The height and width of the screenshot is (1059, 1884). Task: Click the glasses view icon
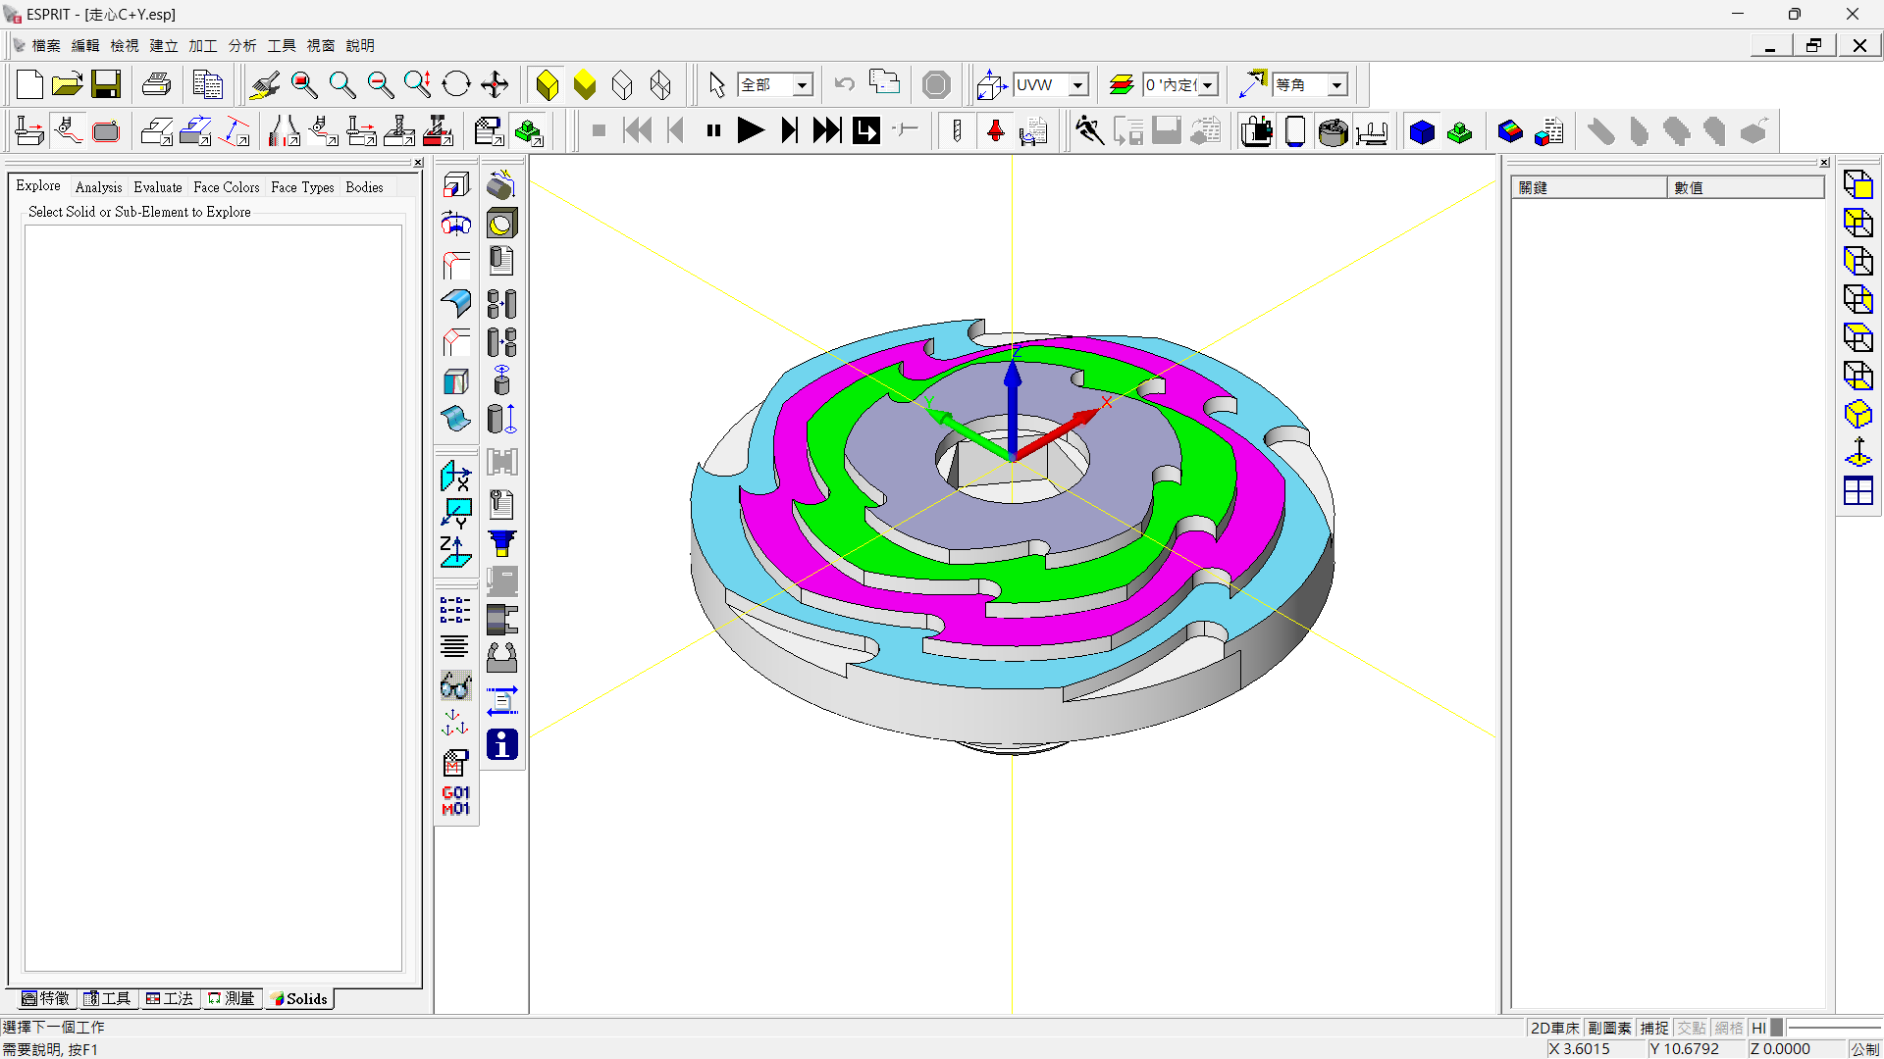point(455,685)
